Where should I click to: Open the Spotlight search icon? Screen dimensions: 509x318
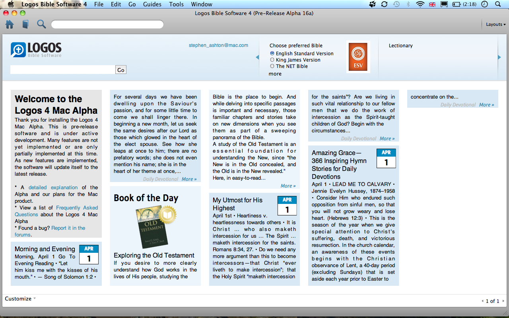click(498, 4)
